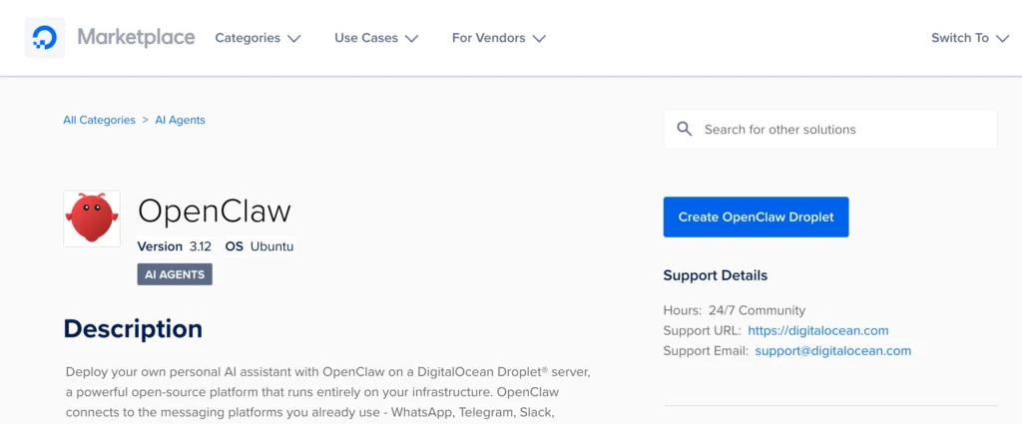Click Create OpenClaw Droplet button
1022x424 pixels.
(x=757, y=216)
